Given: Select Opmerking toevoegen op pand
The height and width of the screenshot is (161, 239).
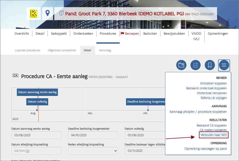Looking at the screenshot, I should click(206, 149).
